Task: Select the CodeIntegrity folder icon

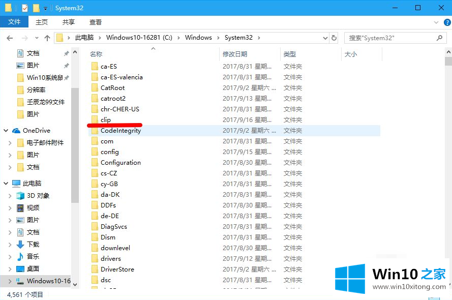Action: (x=95, y=131)
